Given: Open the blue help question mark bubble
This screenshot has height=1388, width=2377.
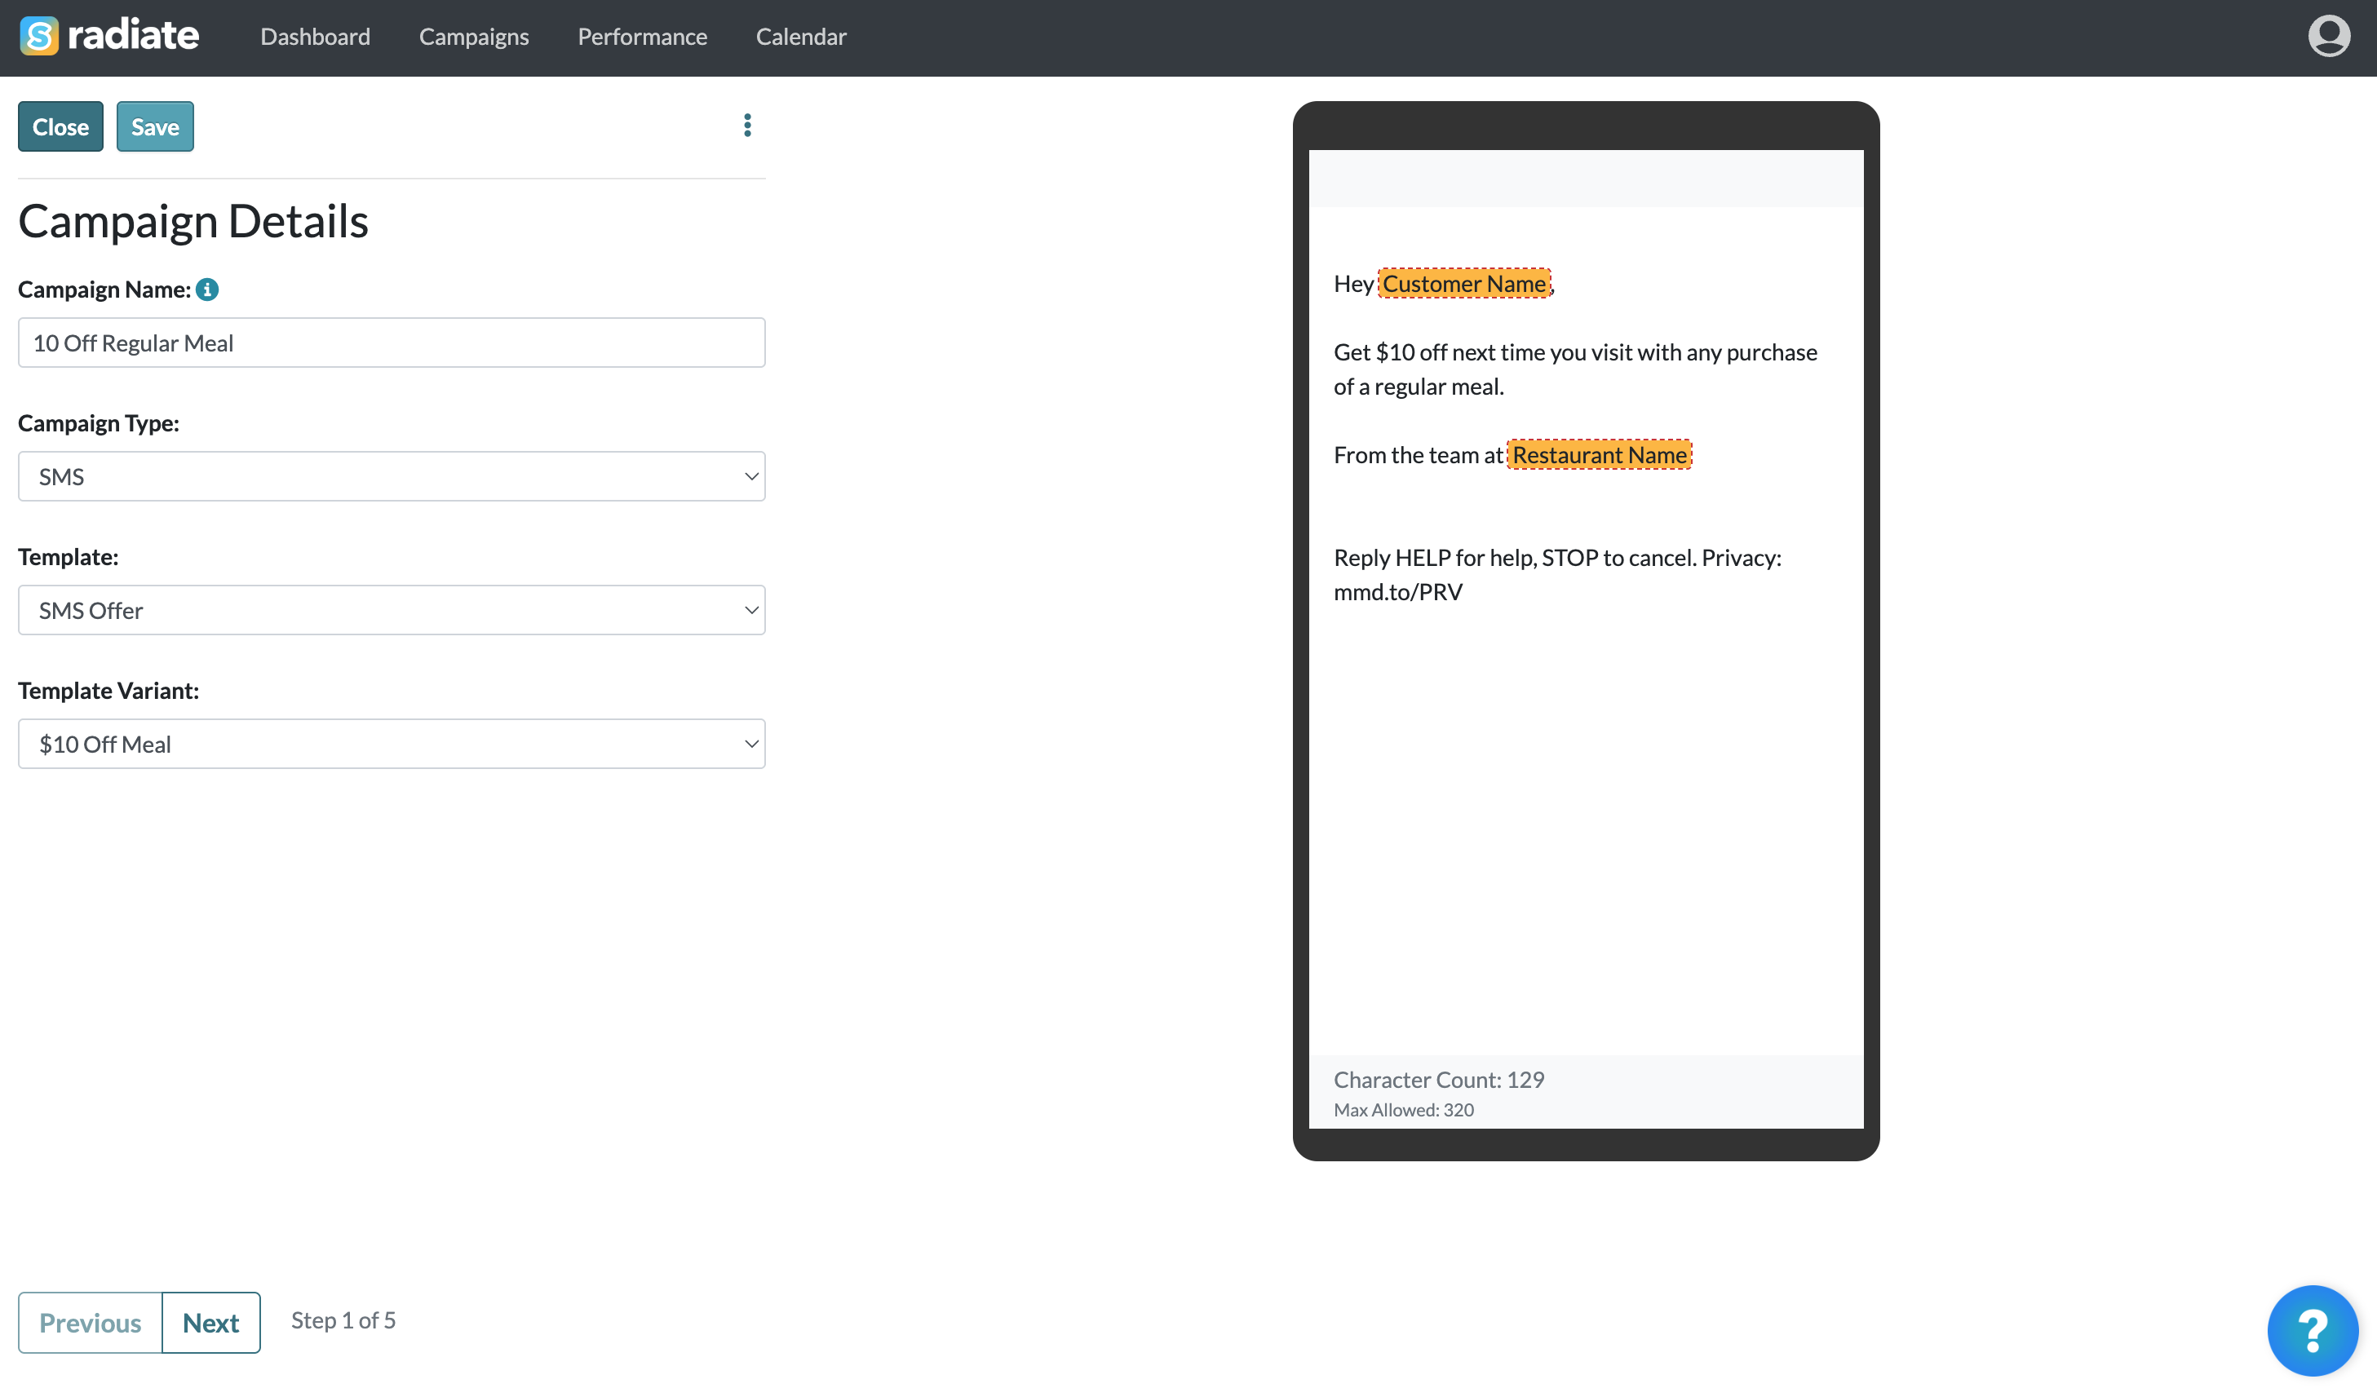Looking at the screenshot, I should coord(2311,1329).
